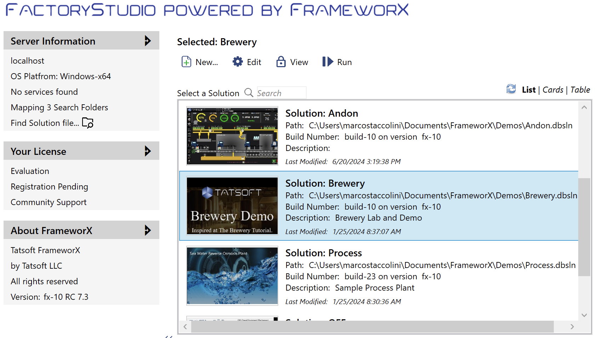Click the refresh solutions list icon
This screenshot has height=338, width=597.
click(x=511, y=89)
